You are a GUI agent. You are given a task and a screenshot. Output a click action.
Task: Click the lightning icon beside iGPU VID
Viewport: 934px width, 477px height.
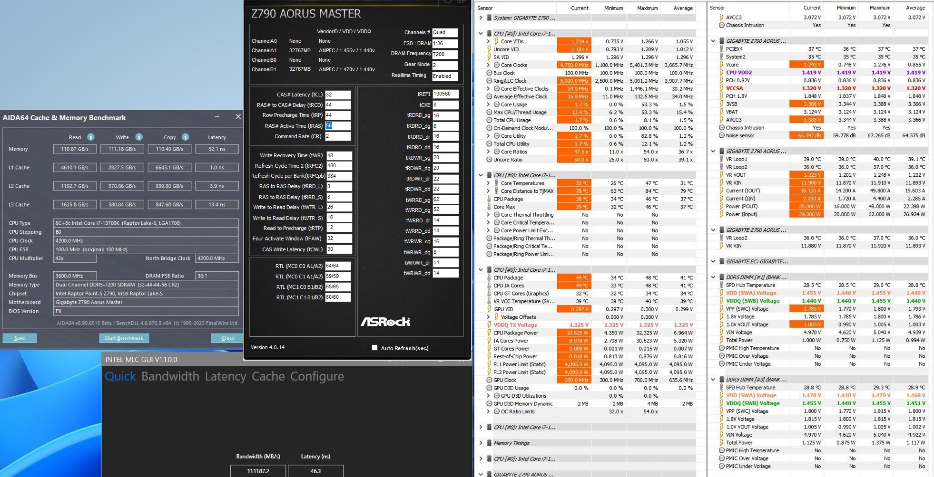(x=489, y=309)
